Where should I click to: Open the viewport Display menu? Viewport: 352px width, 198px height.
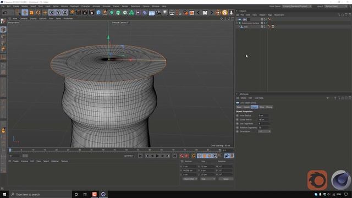coord(33,19)
